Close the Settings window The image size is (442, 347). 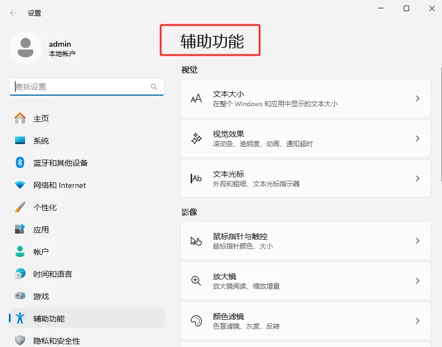[x=432, y=8]
